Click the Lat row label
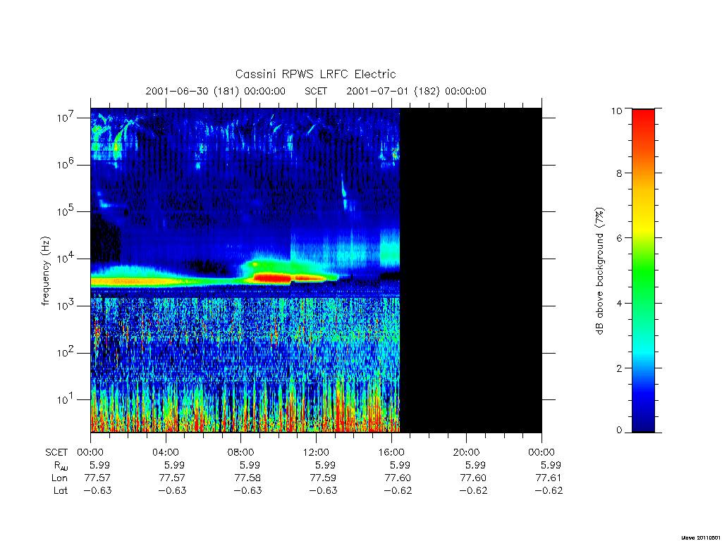The width and height of the screenshot is (722, 541). [x=61, y=490]
